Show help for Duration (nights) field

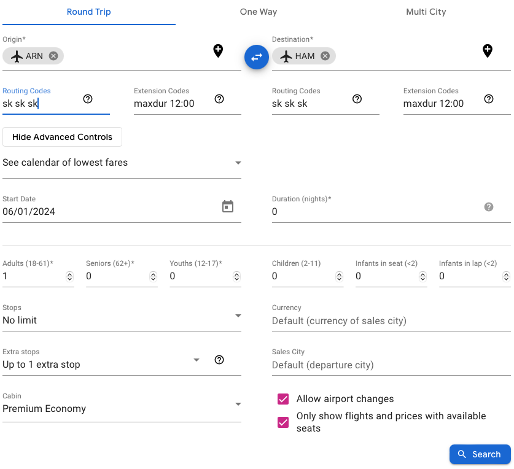[489, 207]
